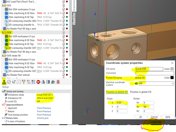The height and width of the screenshot is (132, 176).
Task: Click the Setup icon in parameter toolbar
Action: 3,82
